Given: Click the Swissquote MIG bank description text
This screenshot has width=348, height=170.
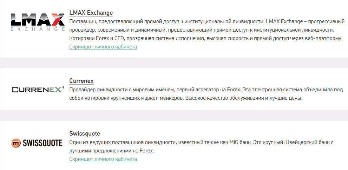Looking at the screenshot, I should [x=201, y=147].
